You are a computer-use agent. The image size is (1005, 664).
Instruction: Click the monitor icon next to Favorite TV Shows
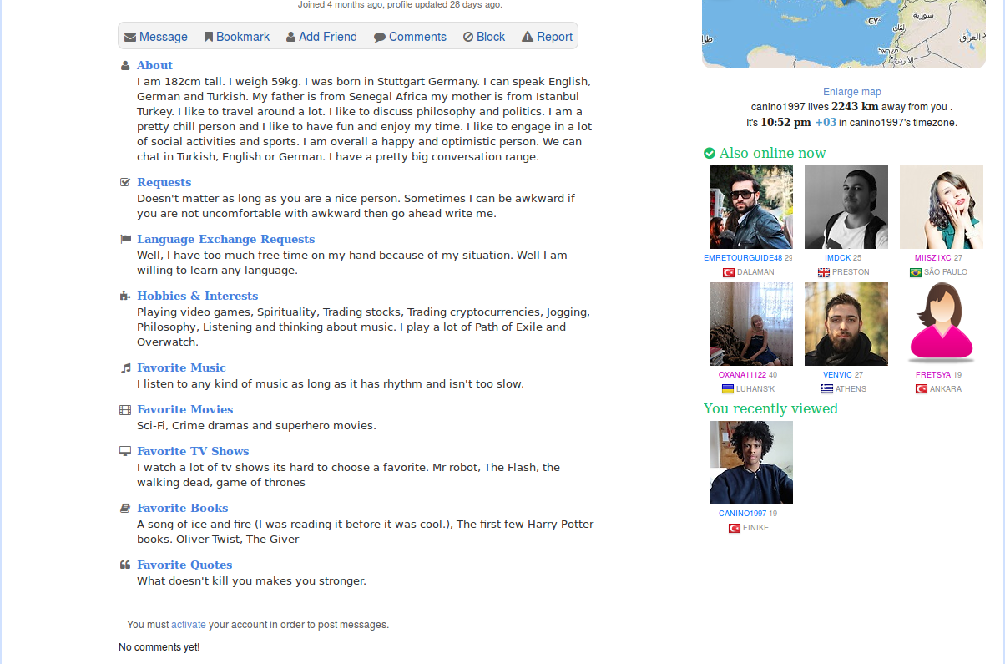click(125, 451)
